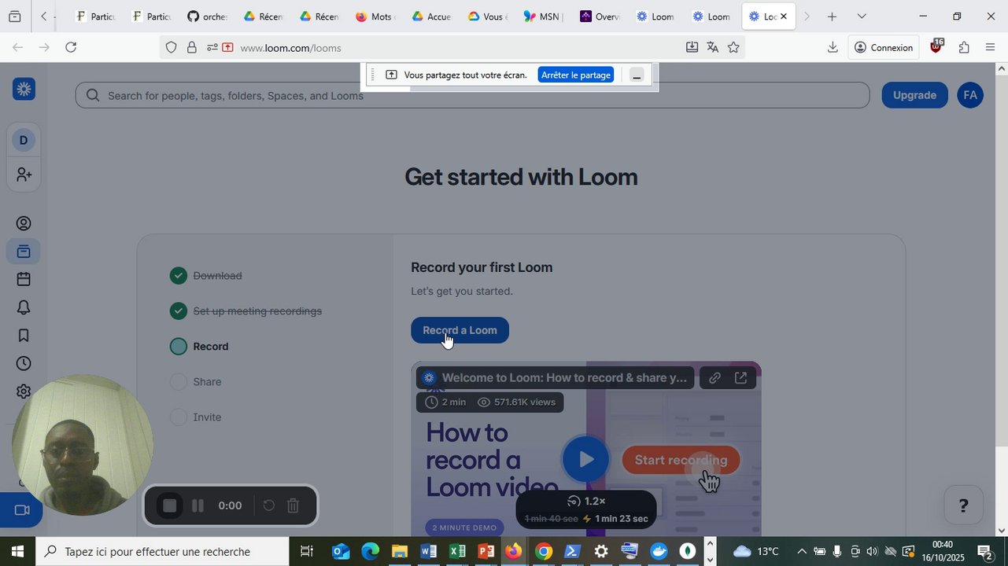Open the Meetings calendar icon in sidebar
Viewport: 1008px width, 566px height.
[x=24, y=279]
